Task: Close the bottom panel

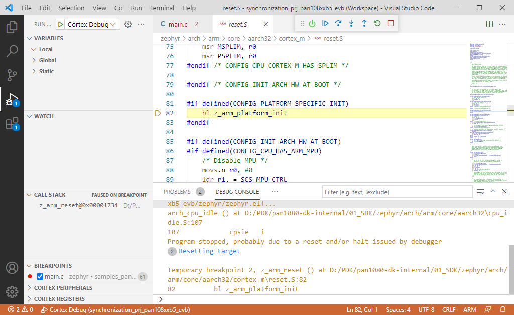Action: (x=504, y=191)
